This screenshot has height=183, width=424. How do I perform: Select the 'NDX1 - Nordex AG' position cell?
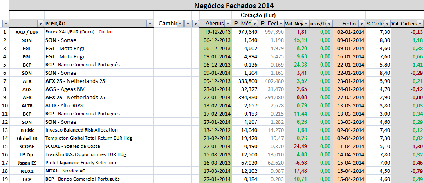[x=99, y=171]
